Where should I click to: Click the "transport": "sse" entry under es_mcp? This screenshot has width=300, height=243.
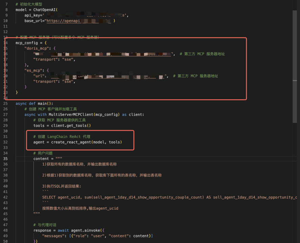pyautogui.click(x=54, y=82)
